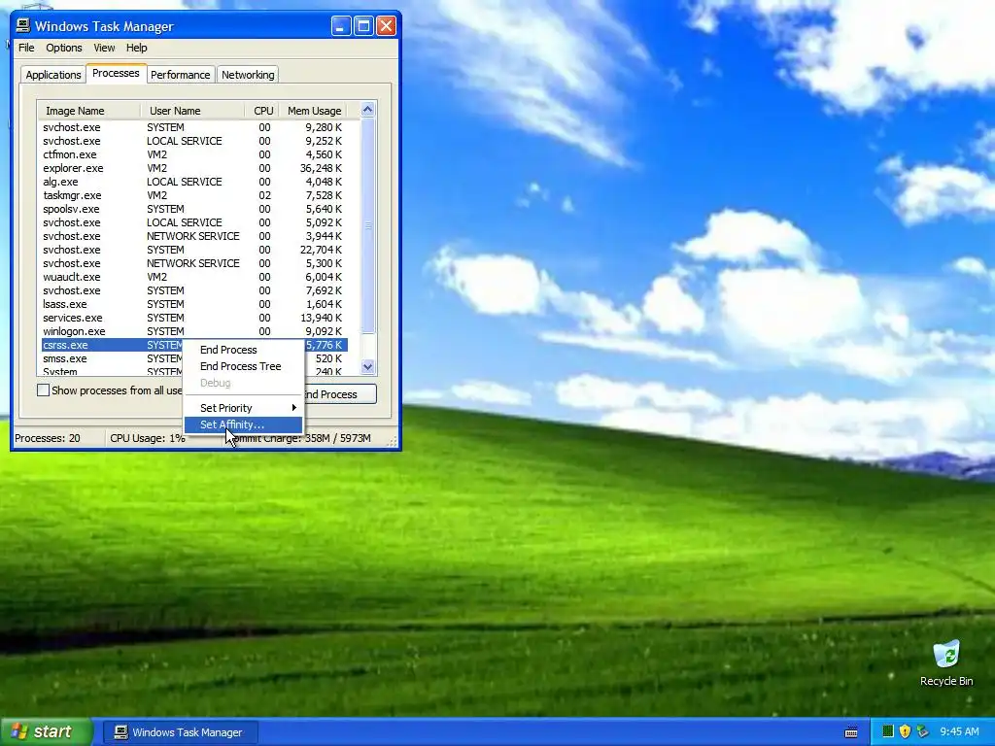Image resolution: width=995 pixels, height=746 pixels.
Task: Select svchost.exe using 7,692 K memory
Action: [193, 290]
